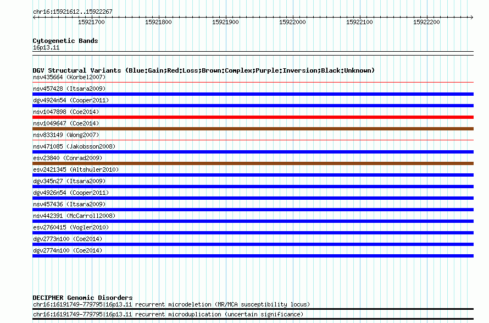Click the 15922000 ruler position
The width and height of the screenshot is (489, 323).
(292, 22)
